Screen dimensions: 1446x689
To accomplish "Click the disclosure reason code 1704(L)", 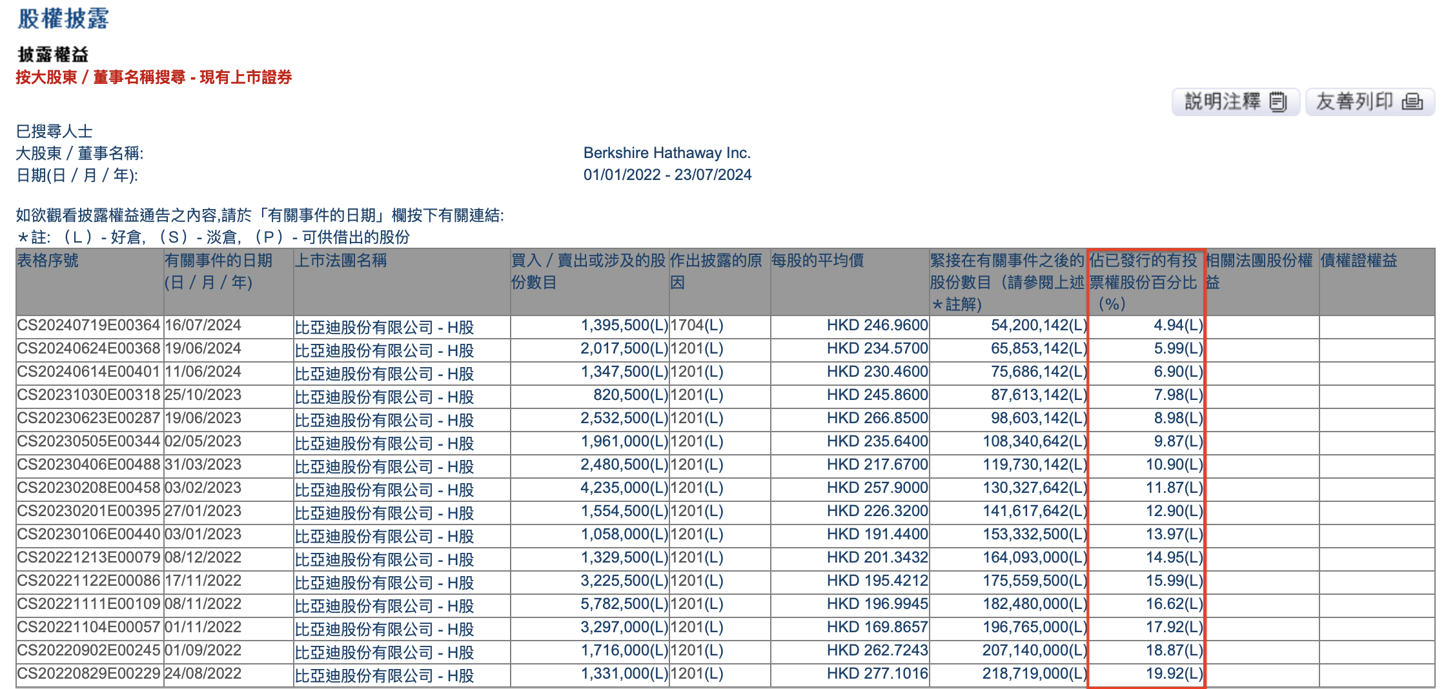I will click(697, 325).
